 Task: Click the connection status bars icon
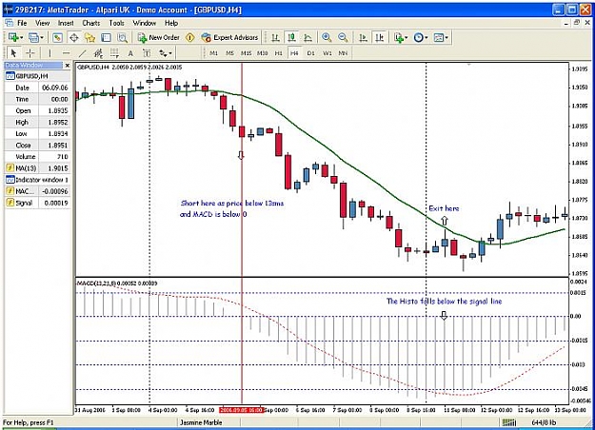[509, 422]
